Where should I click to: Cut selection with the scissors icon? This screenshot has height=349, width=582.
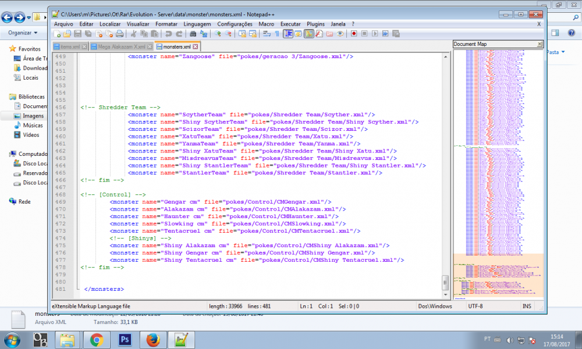point(133,34)
